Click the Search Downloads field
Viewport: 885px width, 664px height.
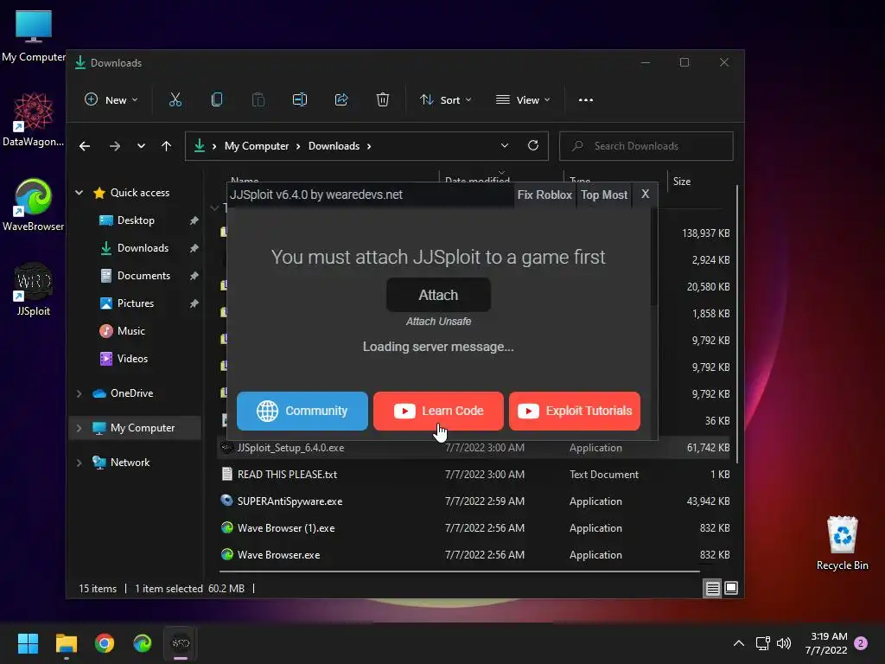646,146
